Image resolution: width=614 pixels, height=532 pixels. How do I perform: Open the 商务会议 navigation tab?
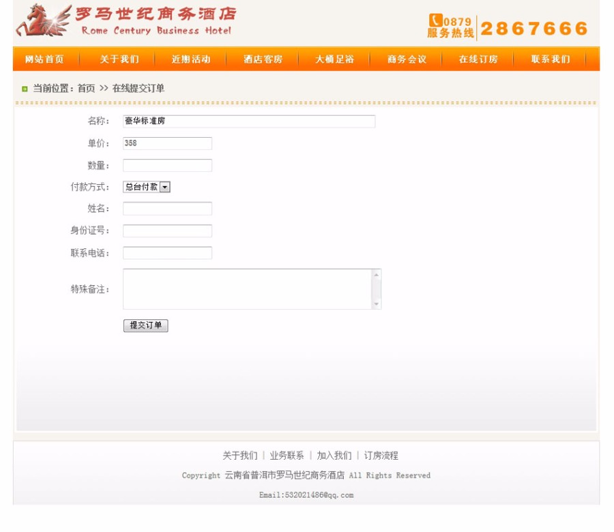[407, 59]
